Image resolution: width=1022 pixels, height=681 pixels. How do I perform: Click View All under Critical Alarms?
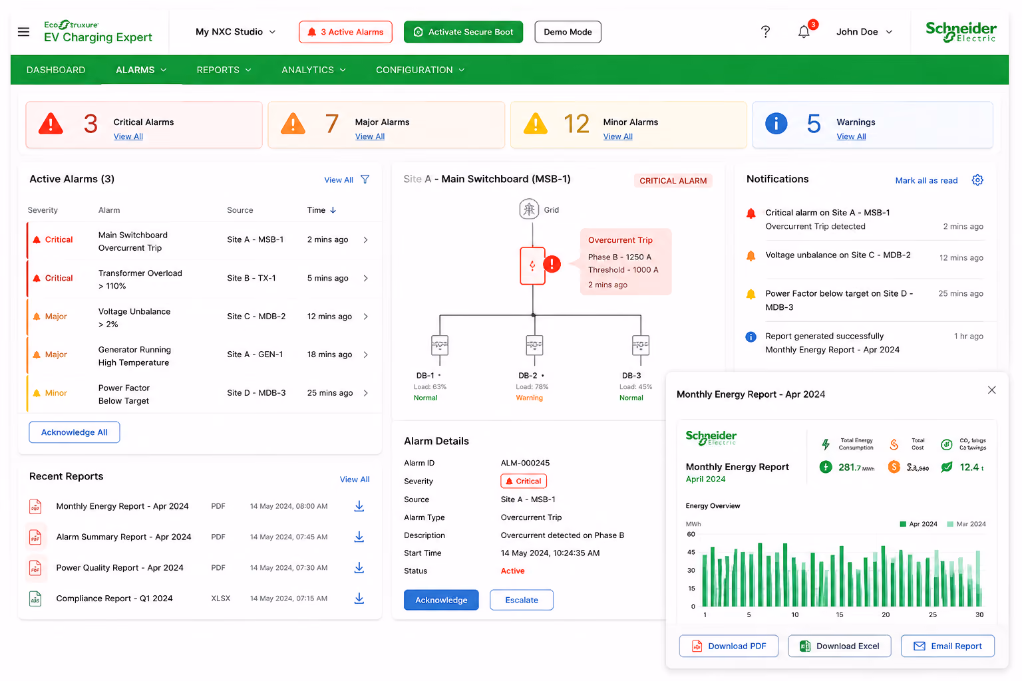click(x=128, y=136)
